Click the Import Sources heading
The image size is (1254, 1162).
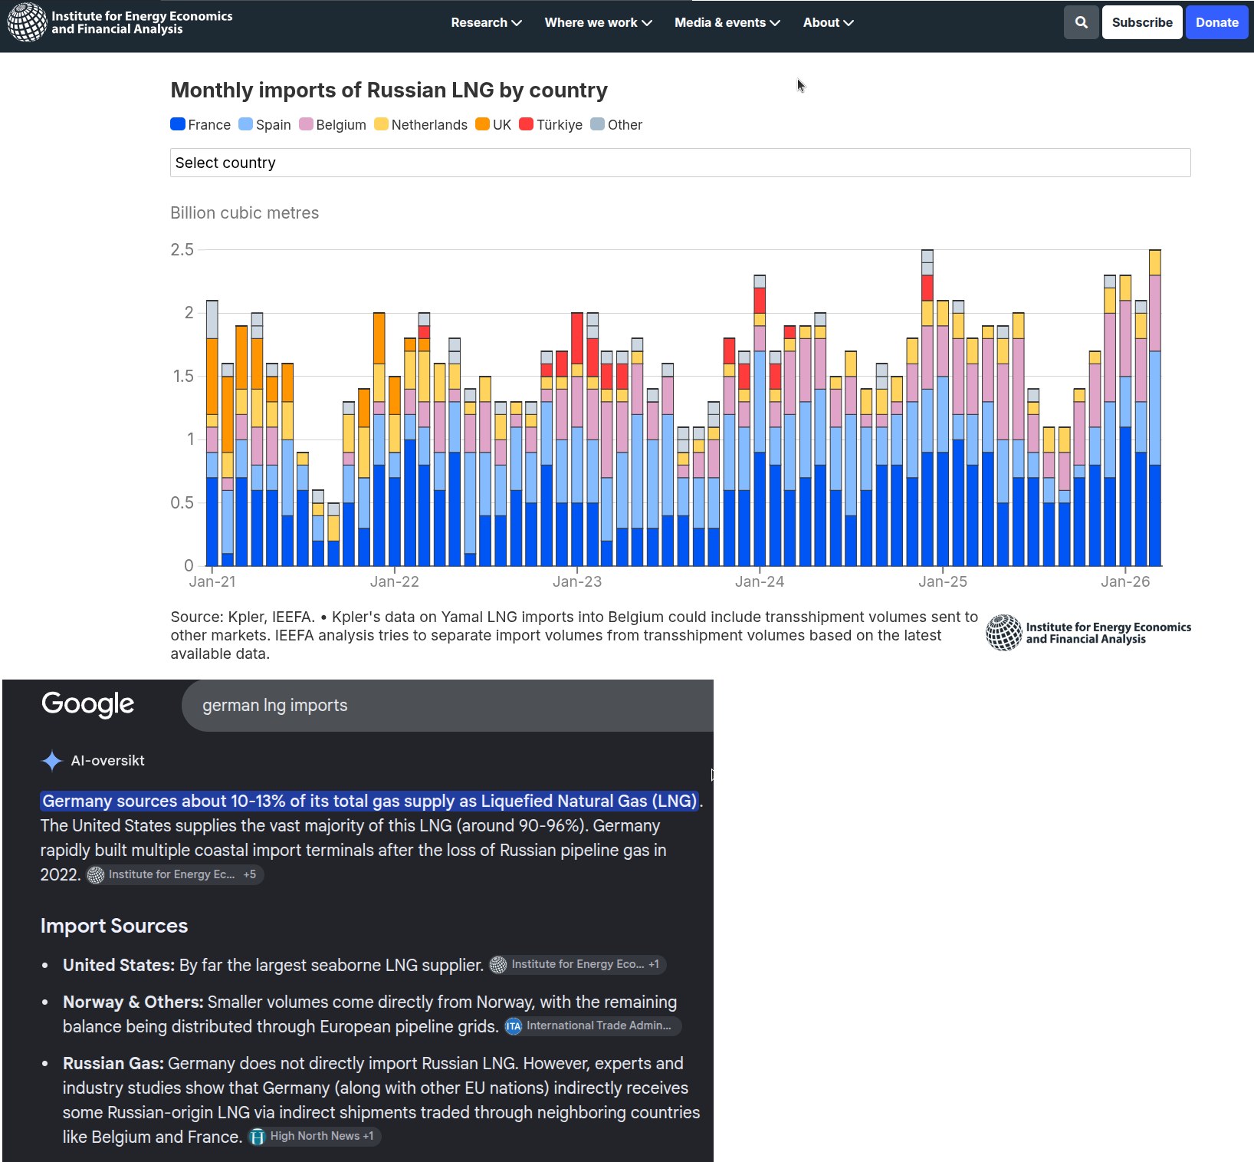pos(114,926)
